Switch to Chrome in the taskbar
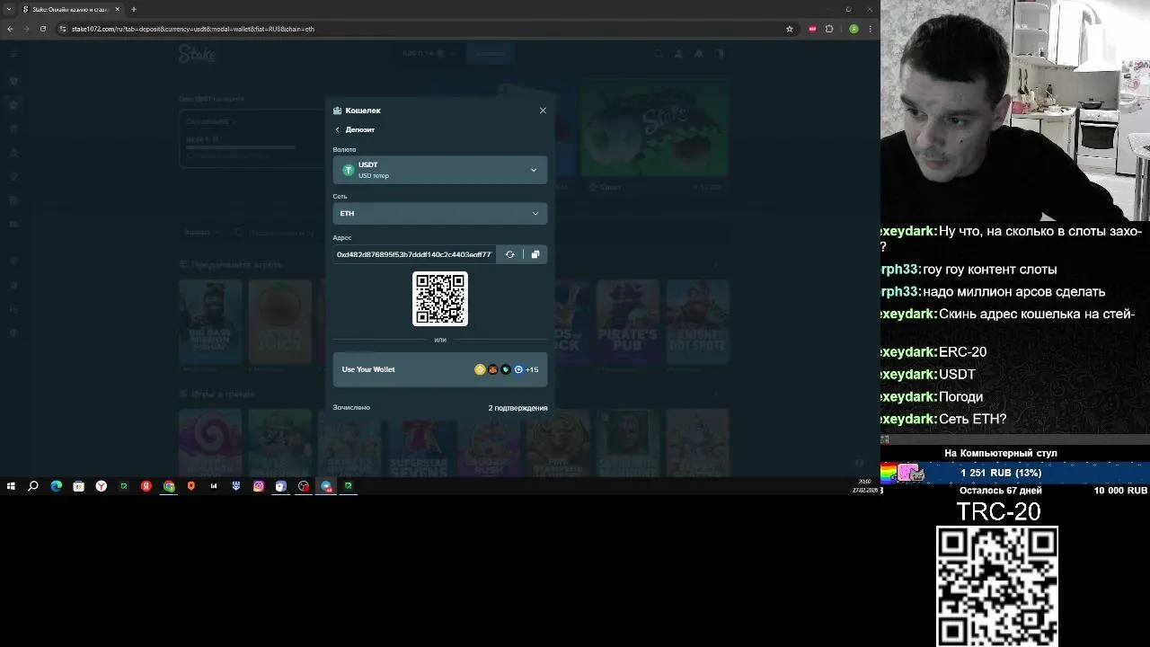 169,486
